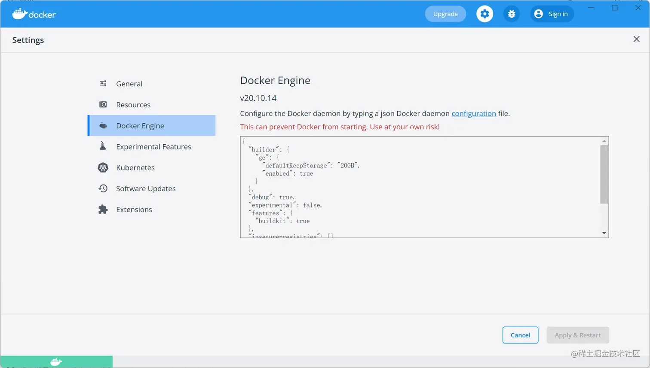This screenshot has width=650, height=368.
Task: Open troubleshoot via the bug icon
Action: 512,14
